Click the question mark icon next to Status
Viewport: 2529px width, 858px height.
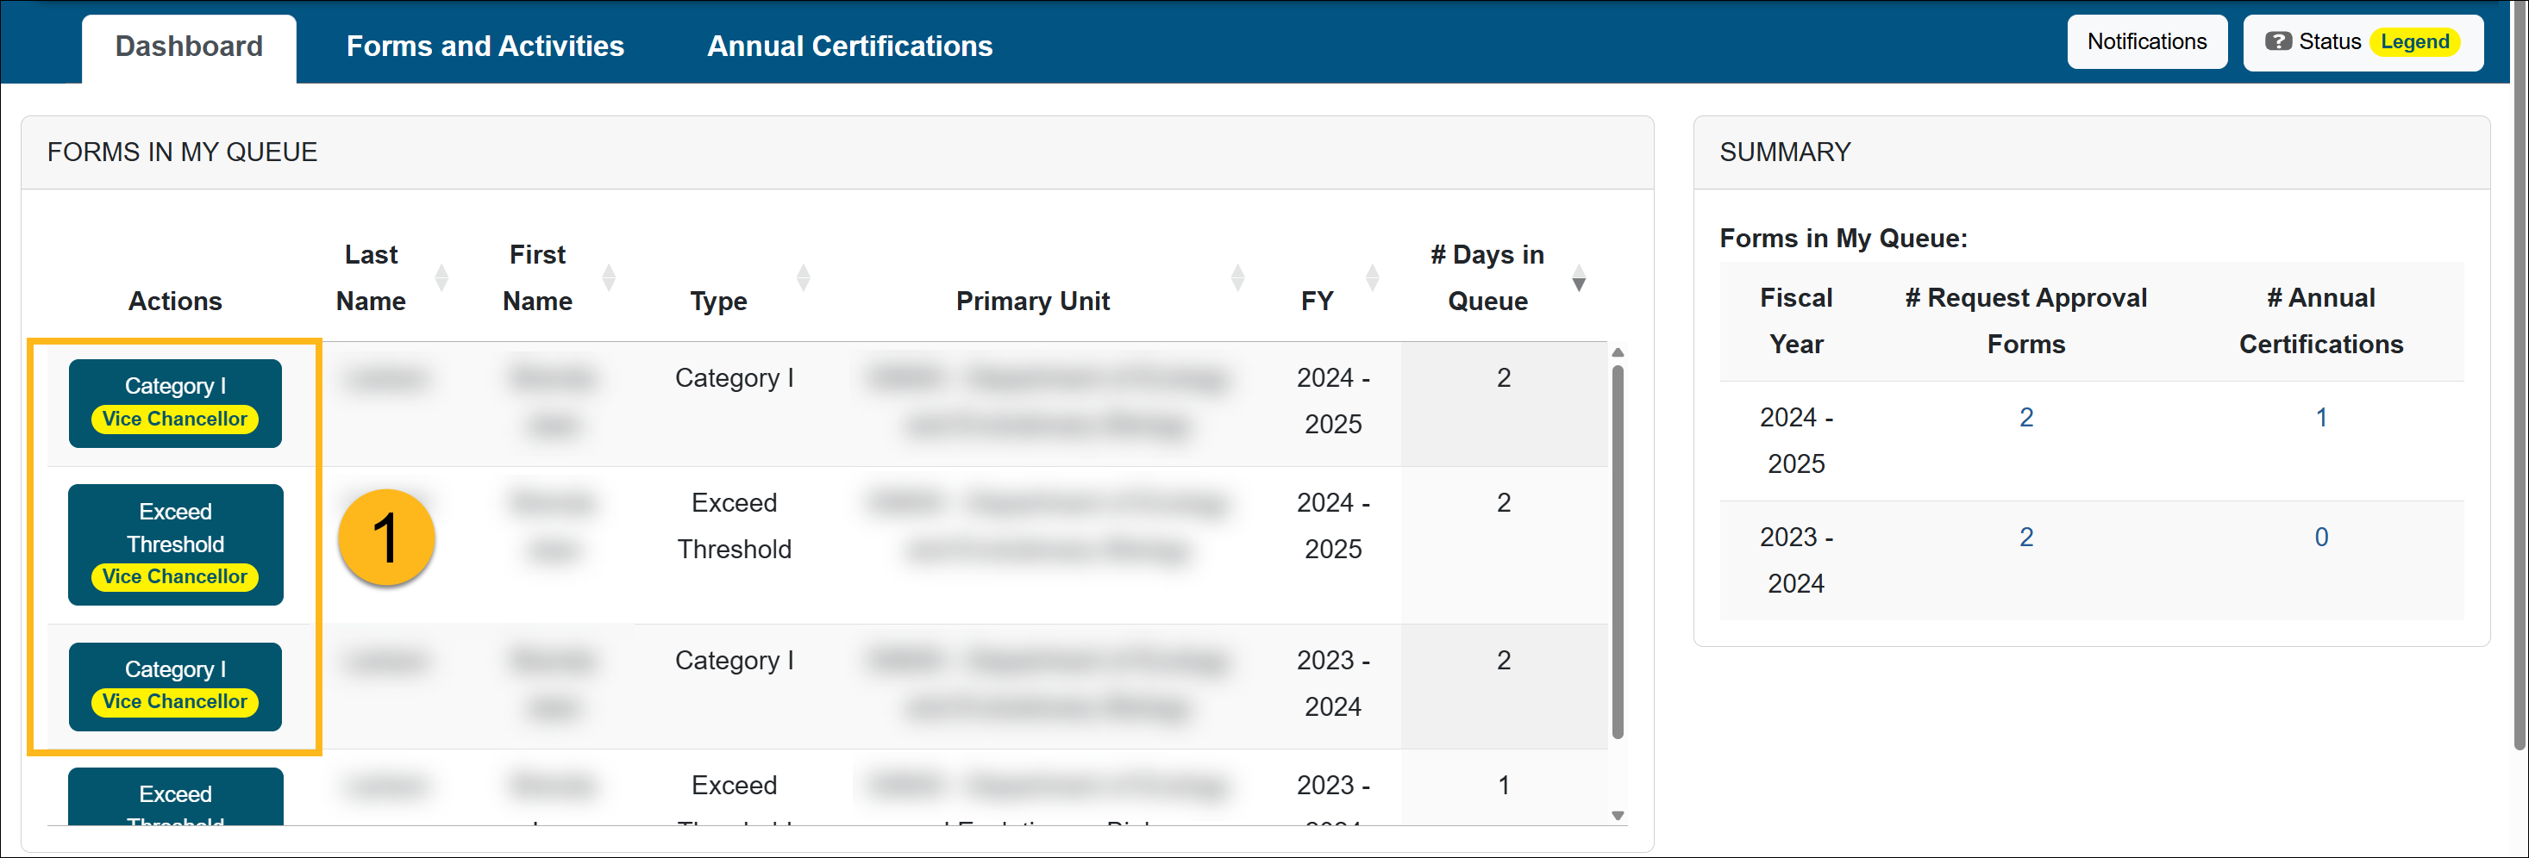[2279, 41]
